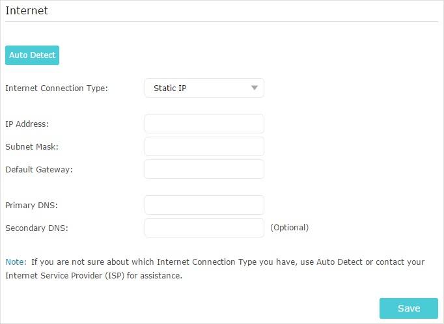Screen dimensions: 444x324
Task: Click into the Default Gateway field
Action: tap(204, 169)
